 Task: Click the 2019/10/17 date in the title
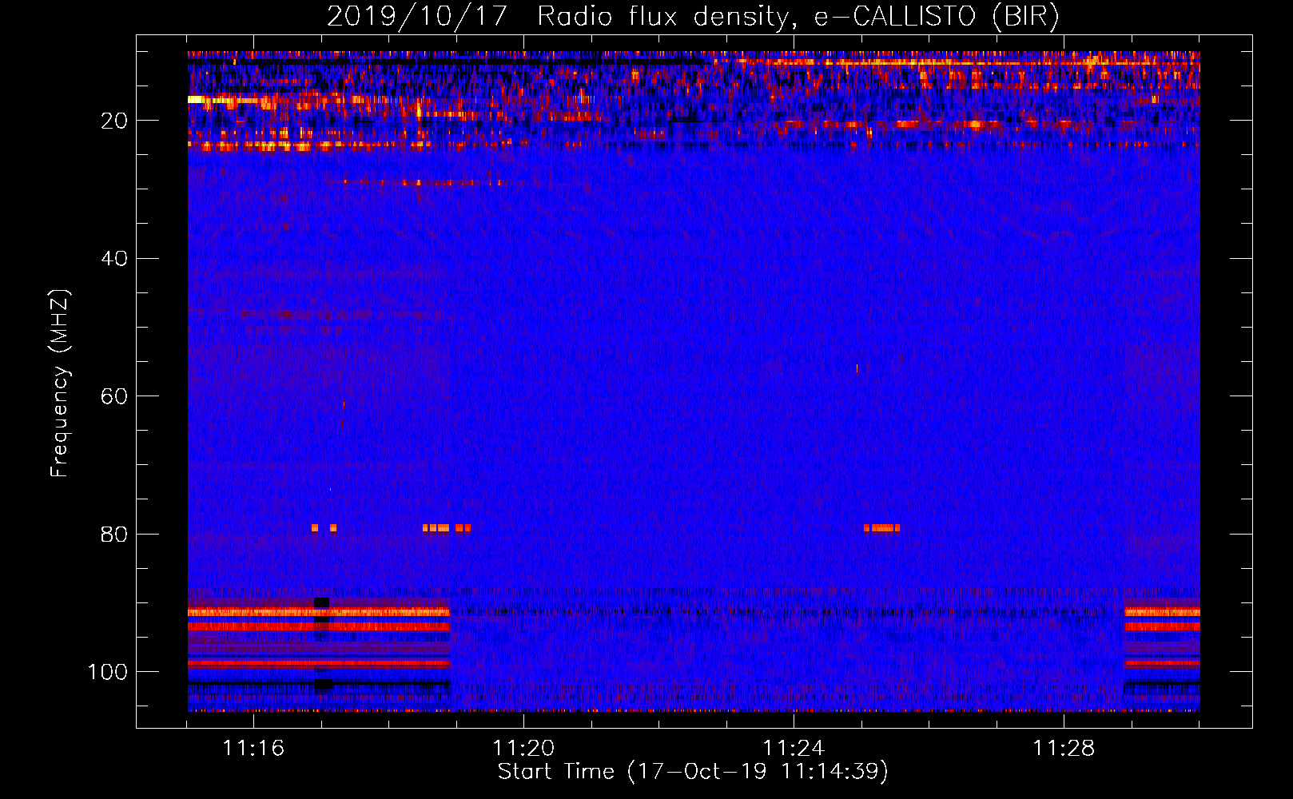417,16
